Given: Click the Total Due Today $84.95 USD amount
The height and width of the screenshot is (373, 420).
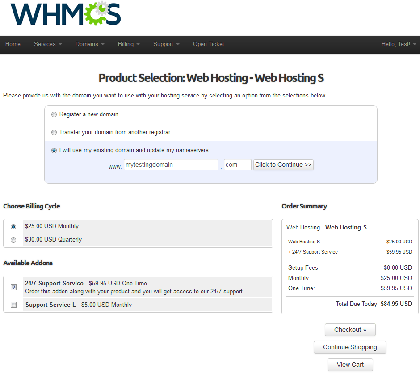Looking at the screenshot, I should point(396,304).
